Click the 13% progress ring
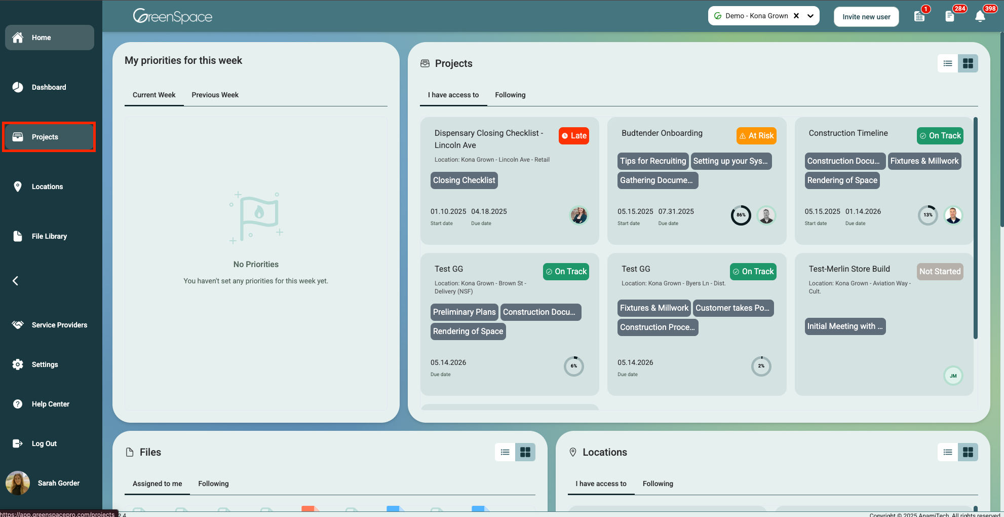1004x517 pixels. (928, 215)
